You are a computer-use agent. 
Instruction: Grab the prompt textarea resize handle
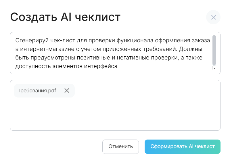pos(214,68)
